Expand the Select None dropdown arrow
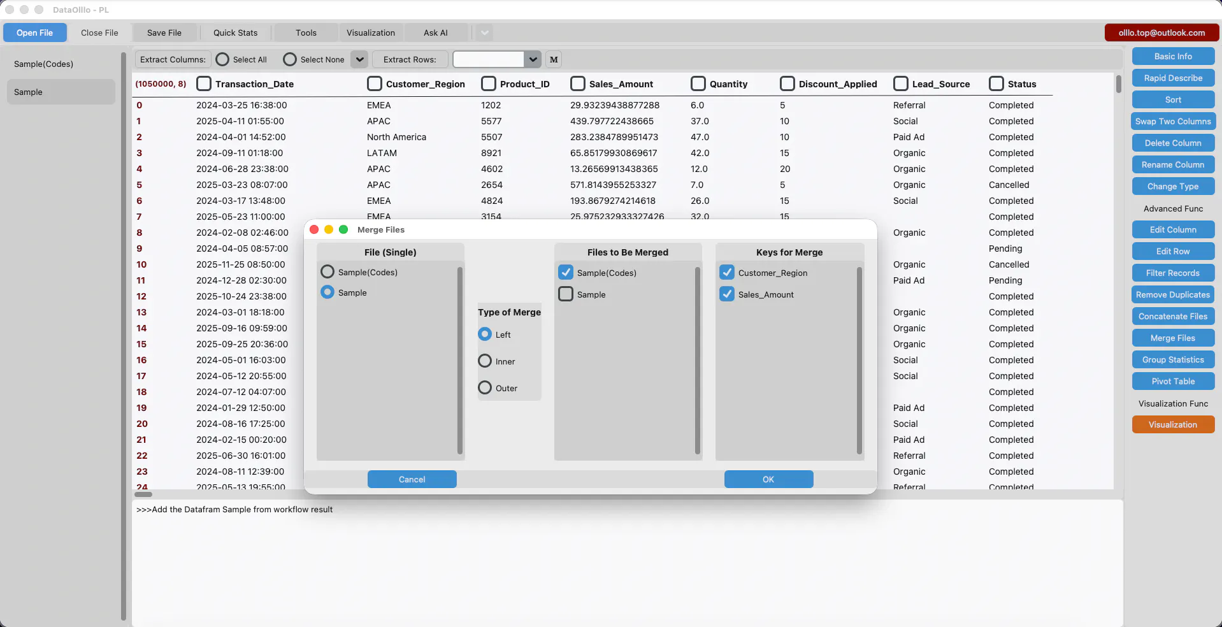Viewport: 1222px width, 627px height. pos(359,59)
